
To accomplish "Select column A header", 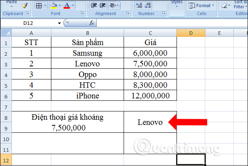I will pyautogui.click(x=31, y=33).
